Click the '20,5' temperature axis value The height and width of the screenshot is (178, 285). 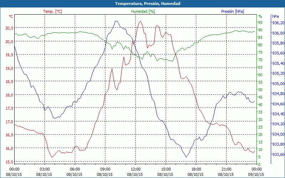pyautogui.click(x=10, y=28)
